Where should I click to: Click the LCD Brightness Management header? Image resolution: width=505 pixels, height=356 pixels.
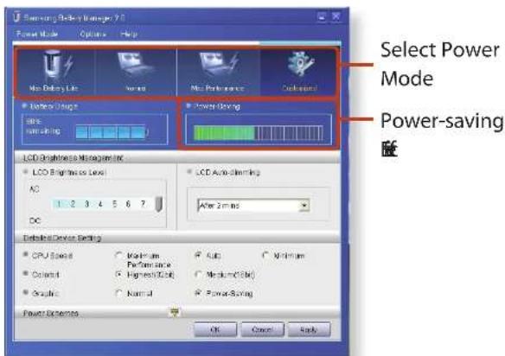(74, 158)
